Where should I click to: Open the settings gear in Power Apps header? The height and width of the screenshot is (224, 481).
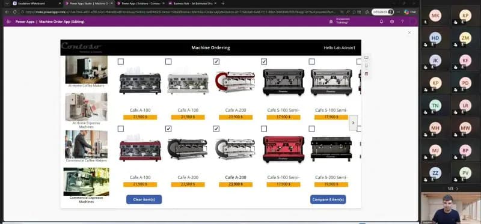(392, 22)
